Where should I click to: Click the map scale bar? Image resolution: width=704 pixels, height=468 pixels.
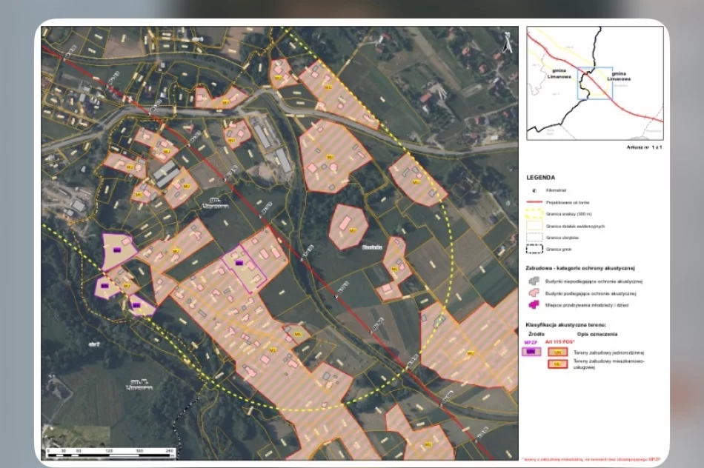tap(110, 452)
